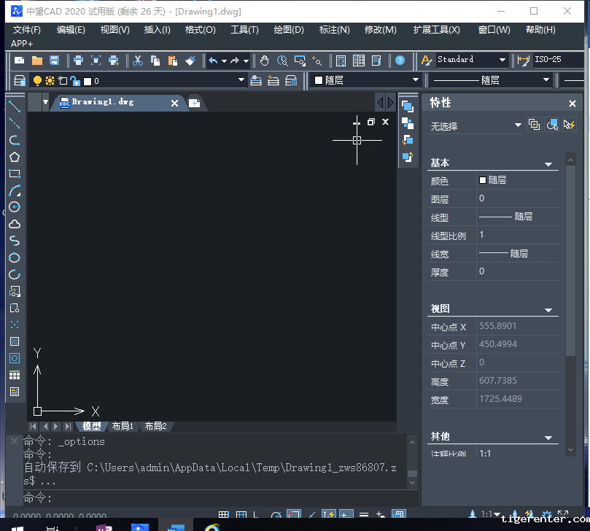Viewport: 590px width, 531px height.
Task: Pick the Revision Cloud tool
Action: pyautogui.click(x=14, y=224)
